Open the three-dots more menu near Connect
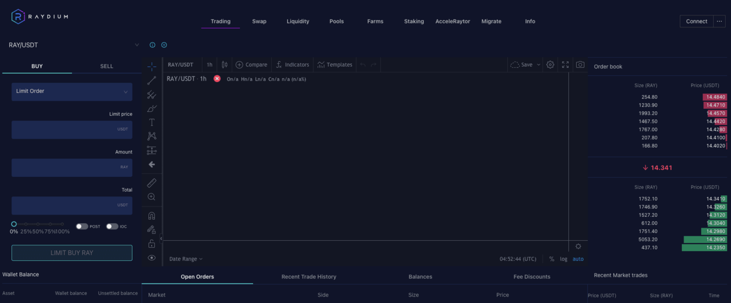Viewport: 731px width, 303px height. pyautogui.click(x=719, y=21)
